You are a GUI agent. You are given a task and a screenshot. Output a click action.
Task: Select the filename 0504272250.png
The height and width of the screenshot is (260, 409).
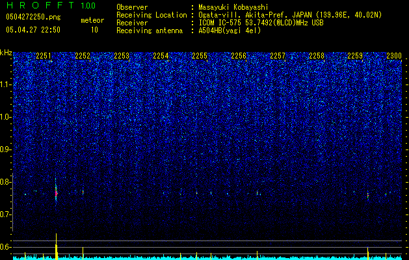(x=33, y=18)
